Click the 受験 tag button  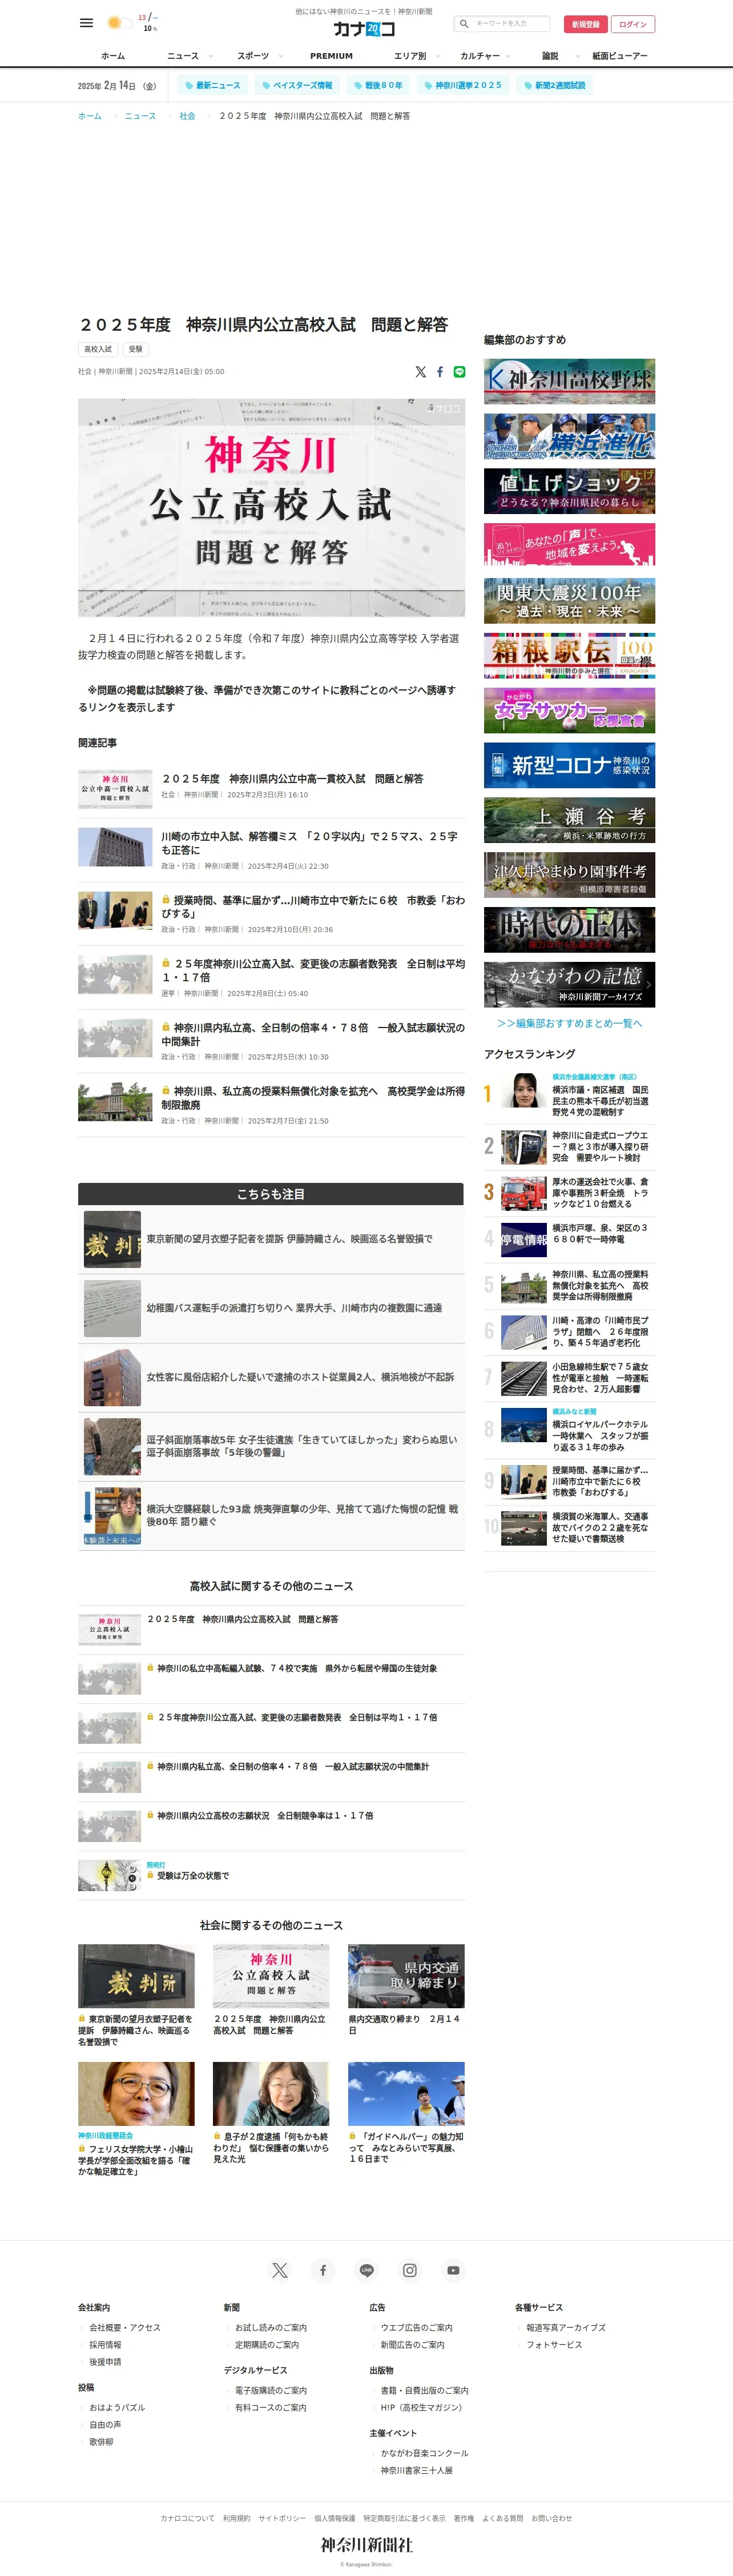pyautogui.click(x=136, y=349)
